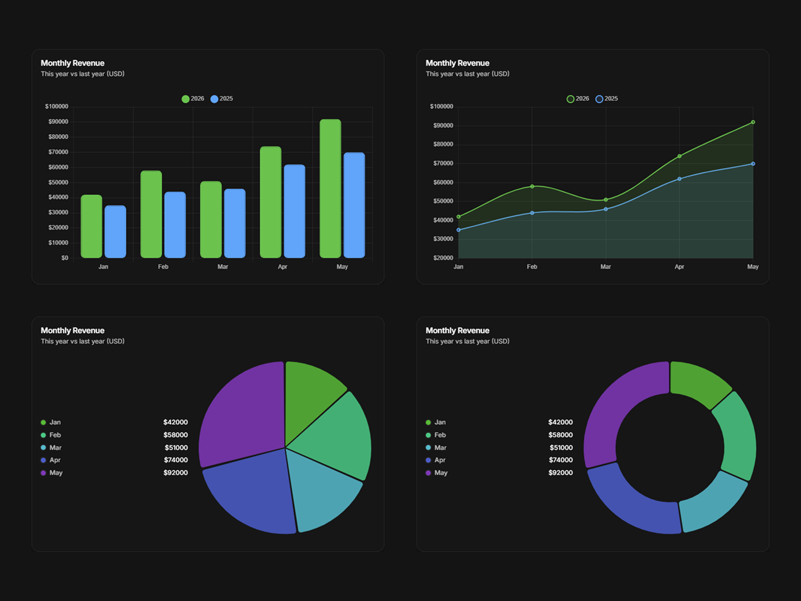The height and width of the screenshot is (601, 801).
Task: Click the 2025 Feb point on line chart
Action: (532, 213)
